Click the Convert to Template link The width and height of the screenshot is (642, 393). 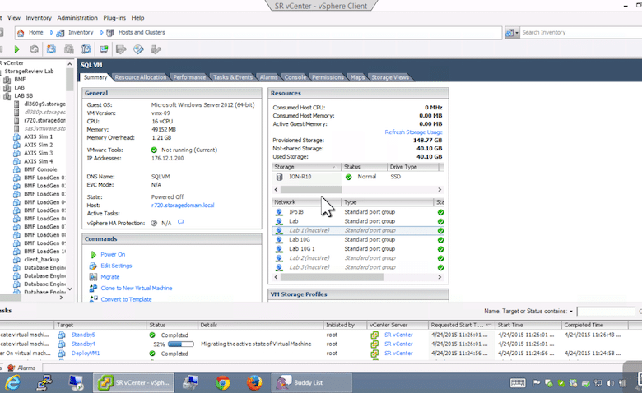tap(126, 299)
